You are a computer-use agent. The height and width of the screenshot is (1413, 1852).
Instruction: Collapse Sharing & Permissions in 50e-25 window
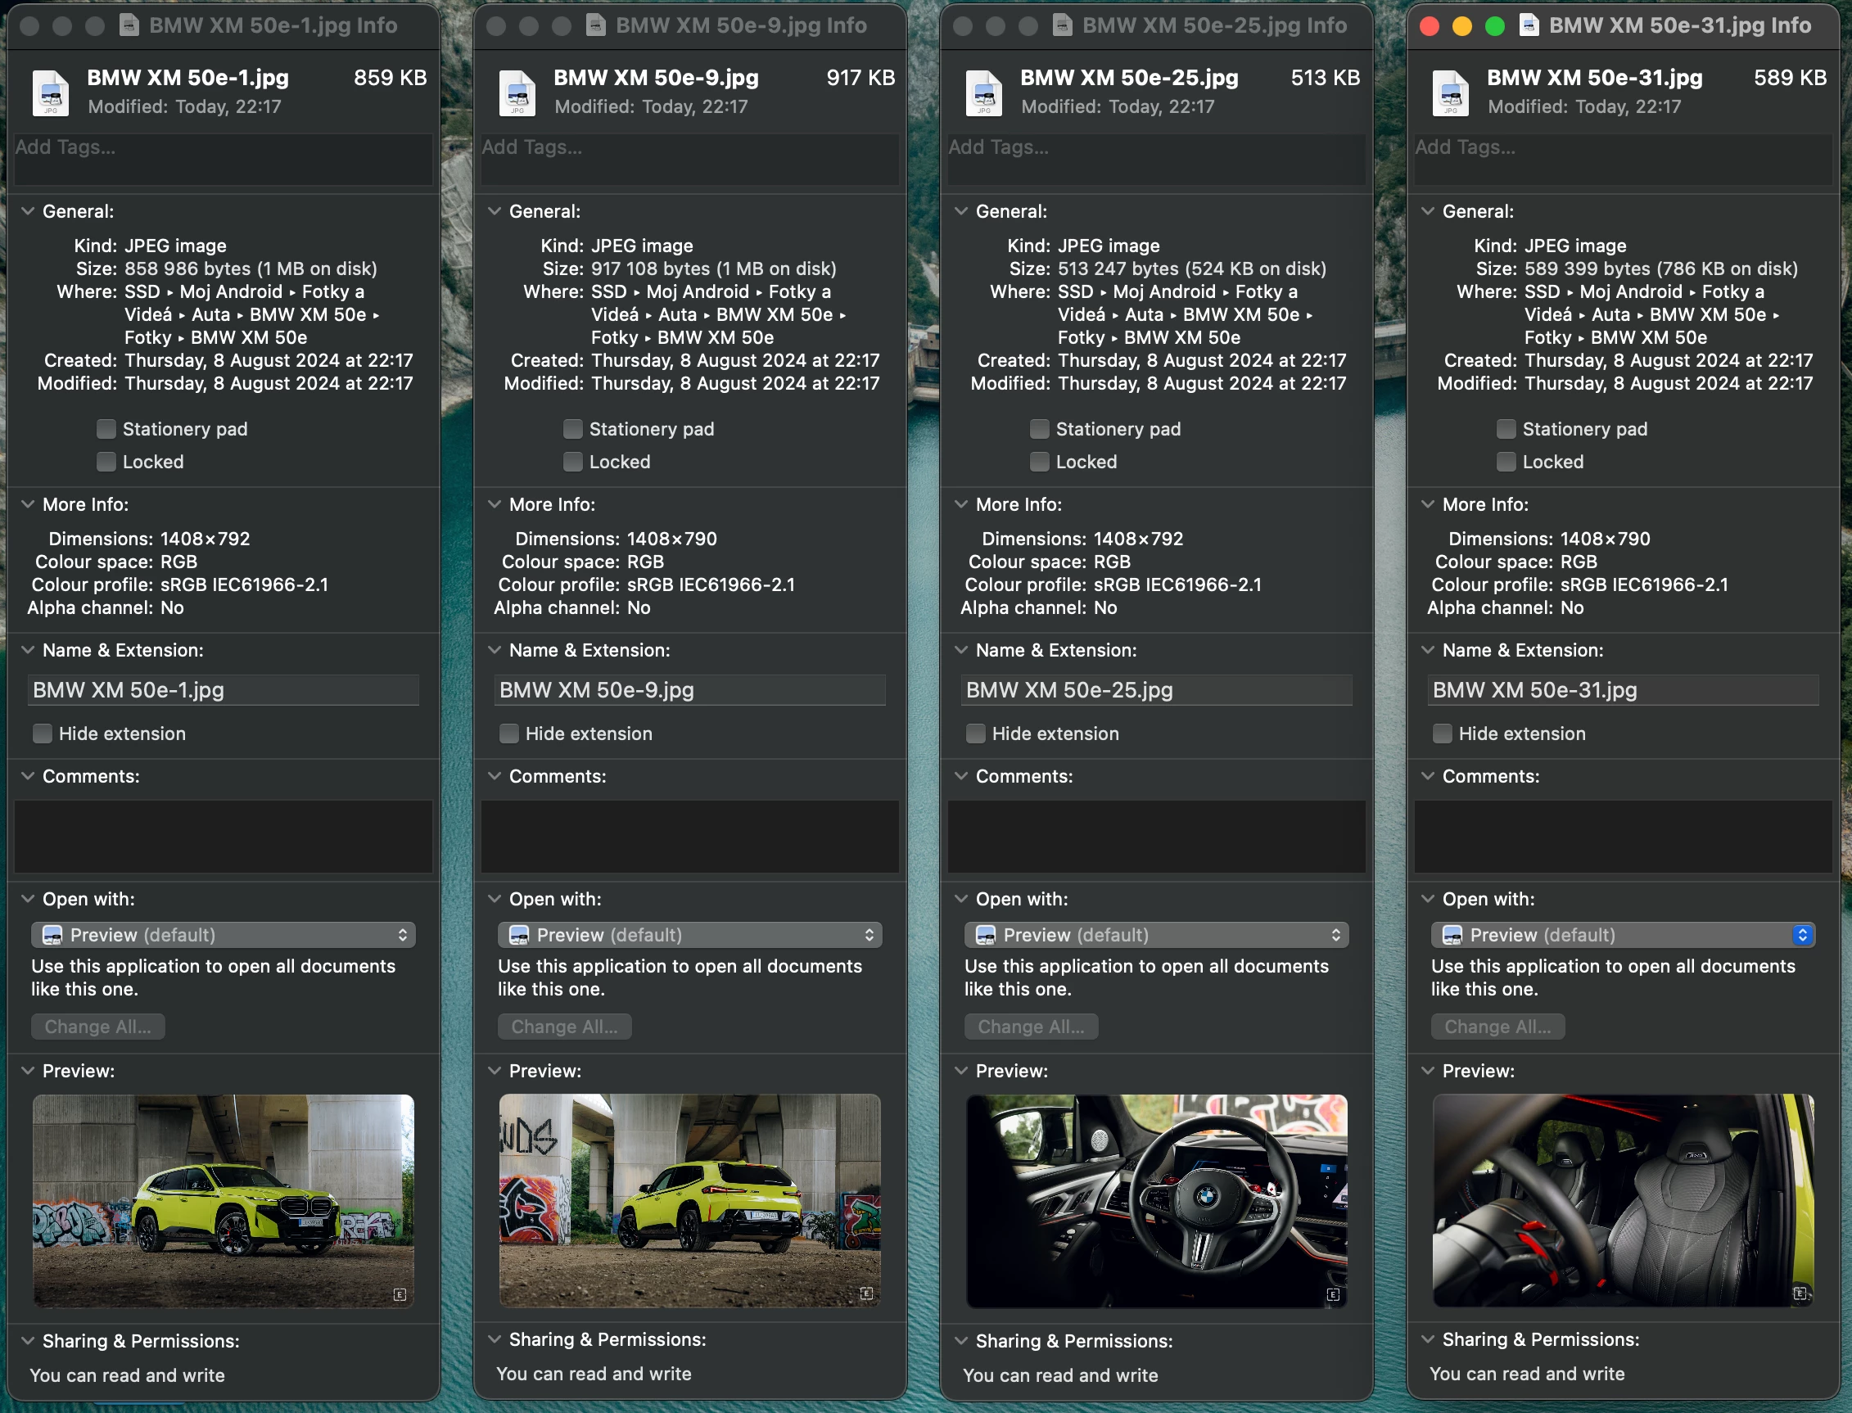point(961,1341)
